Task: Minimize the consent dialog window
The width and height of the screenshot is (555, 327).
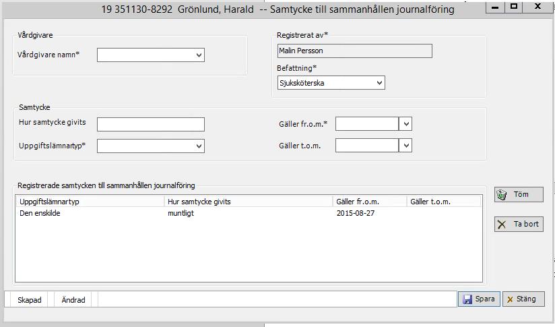Action: pos(495,7)
